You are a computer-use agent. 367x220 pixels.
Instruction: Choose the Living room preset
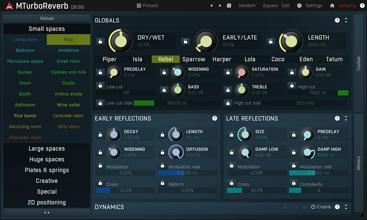25,39
